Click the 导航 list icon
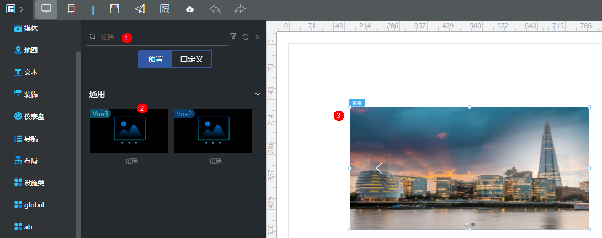Viewport: 602px width, 238px height. (18, 139)
